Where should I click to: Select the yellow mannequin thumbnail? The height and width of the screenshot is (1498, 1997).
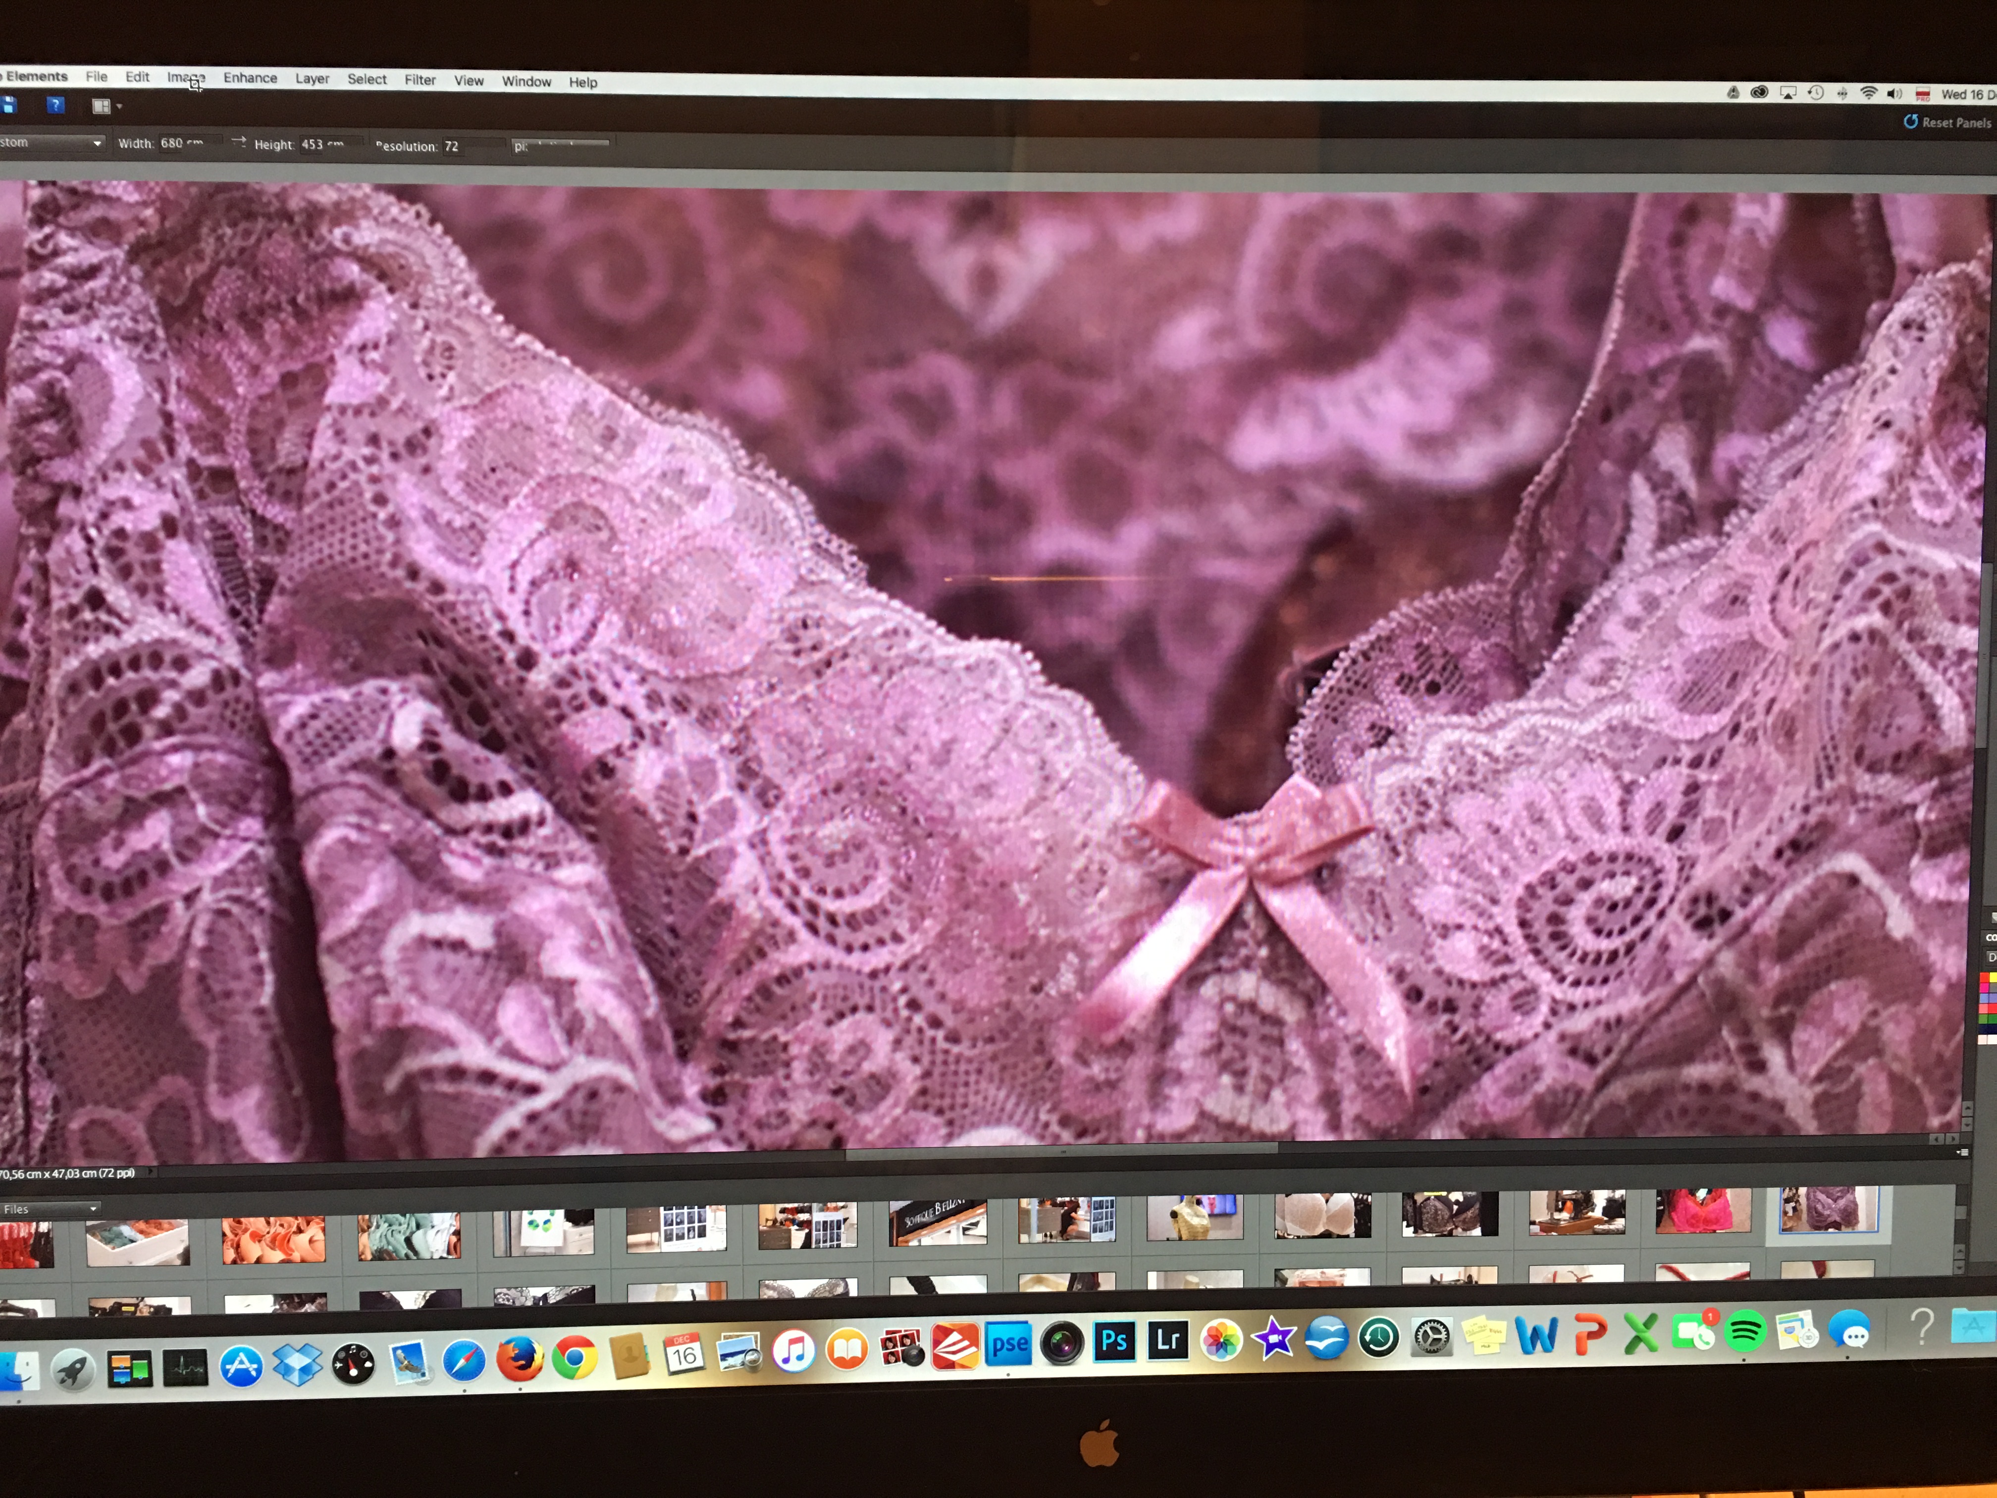pyautogui.click(x=1195, y=1216)
